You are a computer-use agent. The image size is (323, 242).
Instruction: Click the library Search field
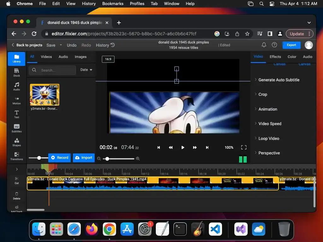click(52, 70)
